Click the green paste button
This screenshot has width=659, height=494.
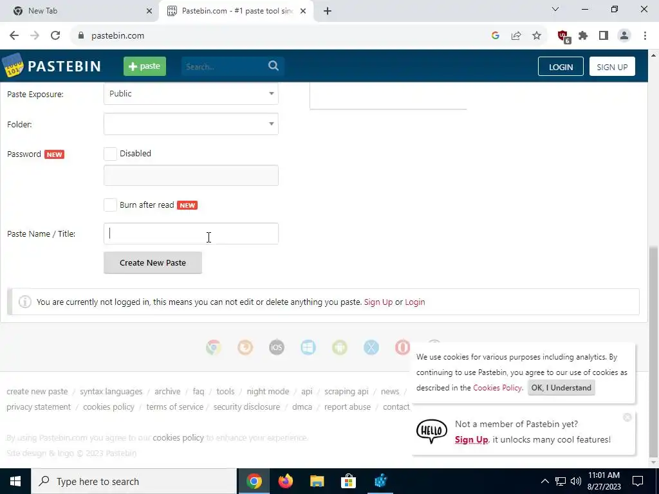(145, 66)
